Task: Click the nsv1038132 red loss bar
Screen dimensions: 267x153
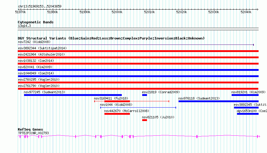Action: [138, 64]
